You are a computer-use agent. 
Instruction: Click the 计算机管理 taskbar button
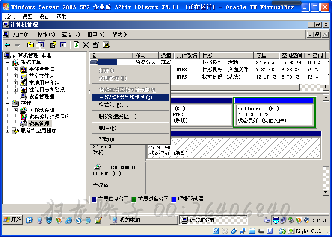(213, 220)
